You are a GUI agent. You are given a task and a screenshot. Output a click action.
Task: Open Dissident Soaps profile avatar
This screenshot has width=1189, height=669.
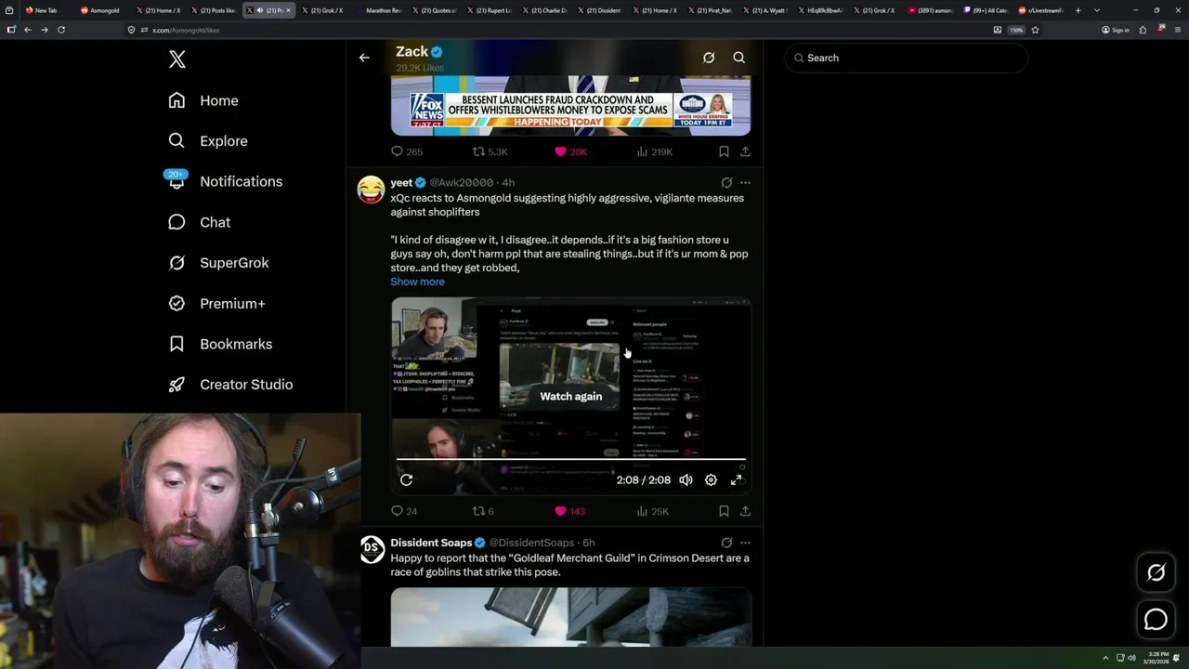371,549
